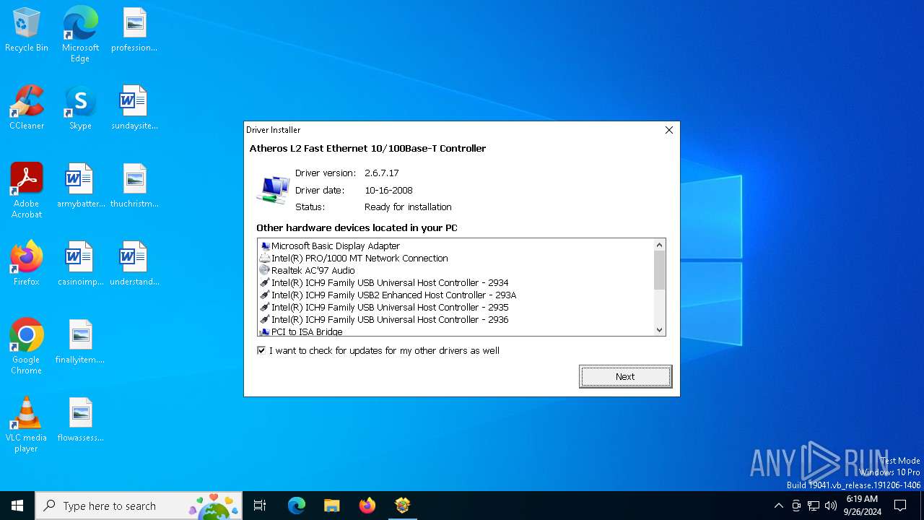The height and width of the screenshot is (520, 924).
Task: Click the driver version value 2.6.7.17
Action: (x=382, y=173)
